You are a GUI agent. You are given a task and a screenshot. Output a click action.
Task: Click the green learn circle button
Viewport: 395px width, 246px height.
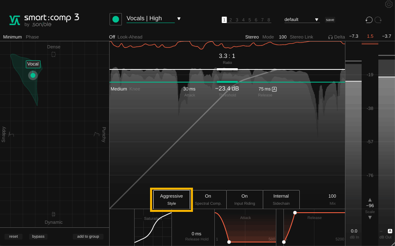(116, 19)
